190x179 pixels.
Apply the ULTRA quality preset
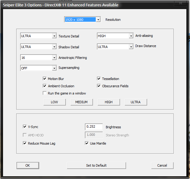136,102
